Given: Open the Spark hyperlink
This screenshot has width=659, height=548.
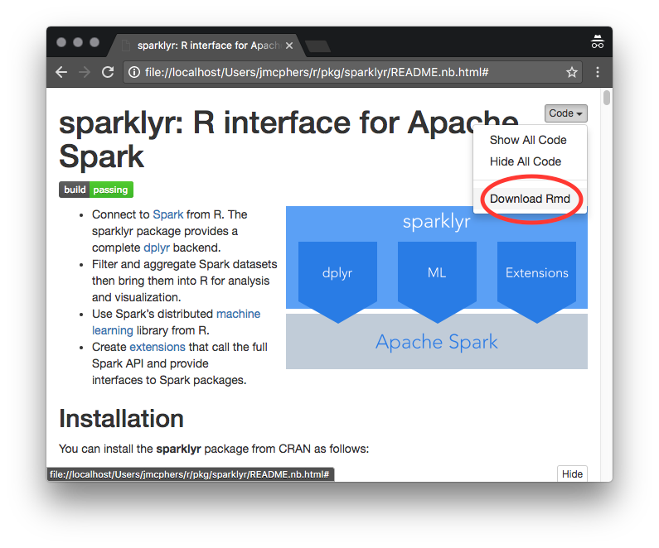Looking at the screenshot, I should pyautogui.click(x=168, y=214).
